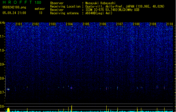Click the A504HB(yagi 4el) antenna text
The width and height of the screenshot is (176, 112).
coord(99,13)
